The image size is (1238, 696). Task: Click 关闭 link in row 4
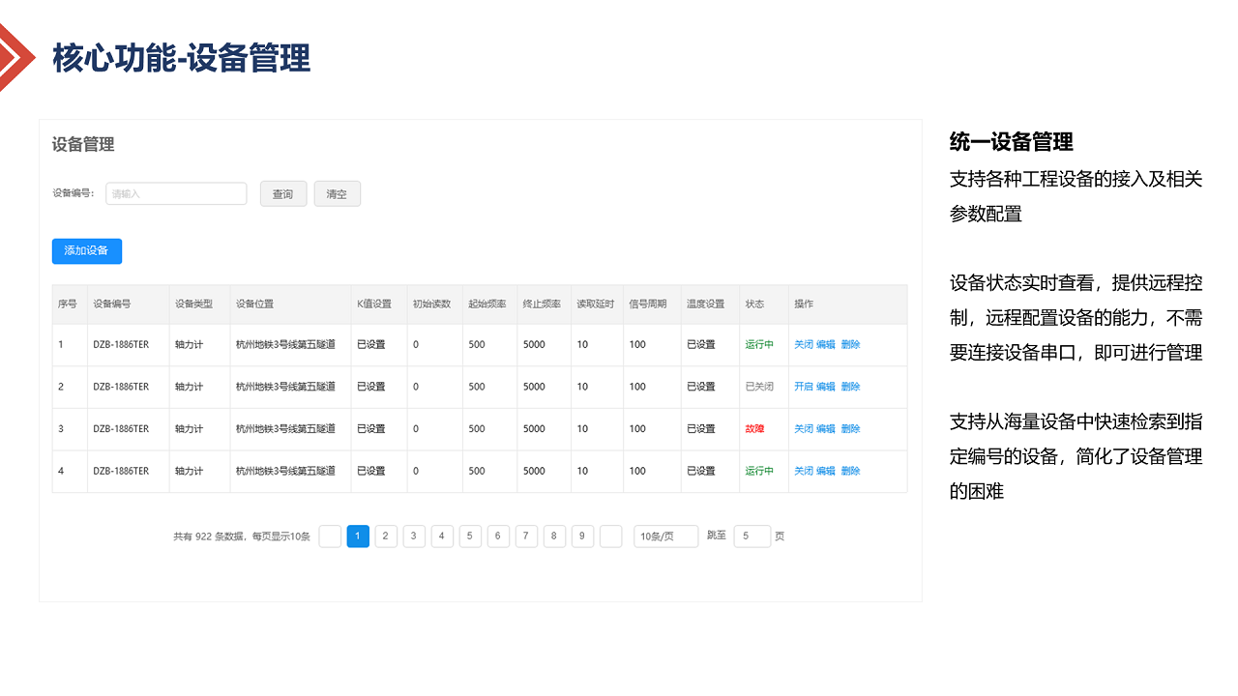pyautogui.click(x=804, y=472)
